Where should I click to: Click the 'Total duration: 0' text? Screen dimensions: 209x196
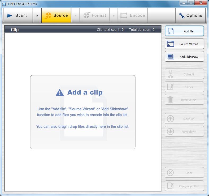pos(142,30)
